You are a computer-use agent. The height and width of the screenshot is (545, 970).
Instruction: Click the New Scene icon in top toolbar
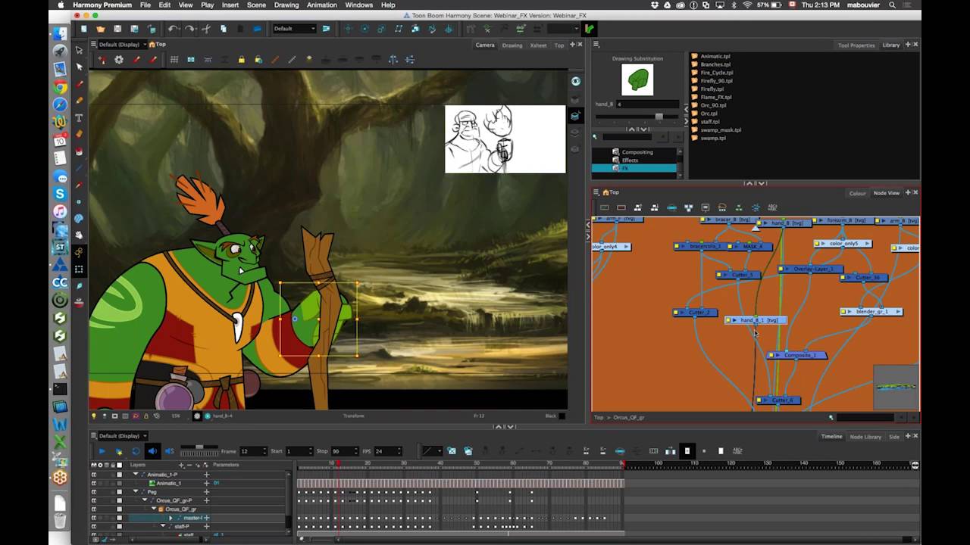83,29
